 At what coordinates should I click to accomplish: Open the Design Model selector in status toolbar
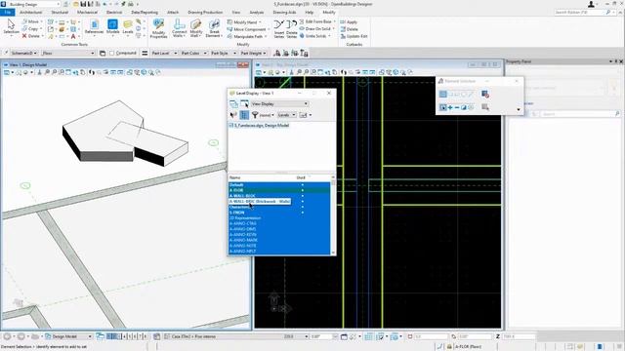pyautogui.click(x=68, y=336)
